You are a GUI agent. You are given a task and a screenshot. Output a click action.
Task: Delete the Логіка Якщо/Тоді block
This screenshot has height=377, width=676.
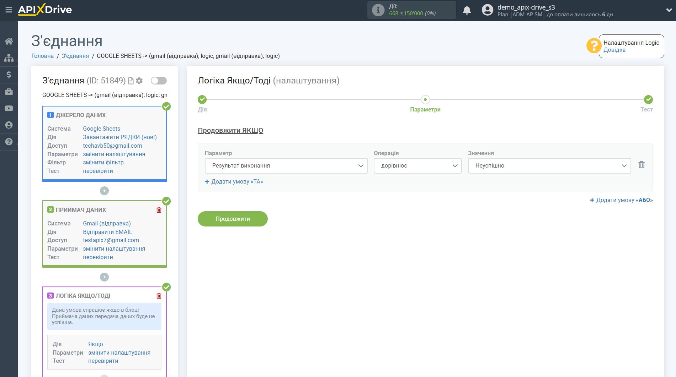[x=159, y=296]
